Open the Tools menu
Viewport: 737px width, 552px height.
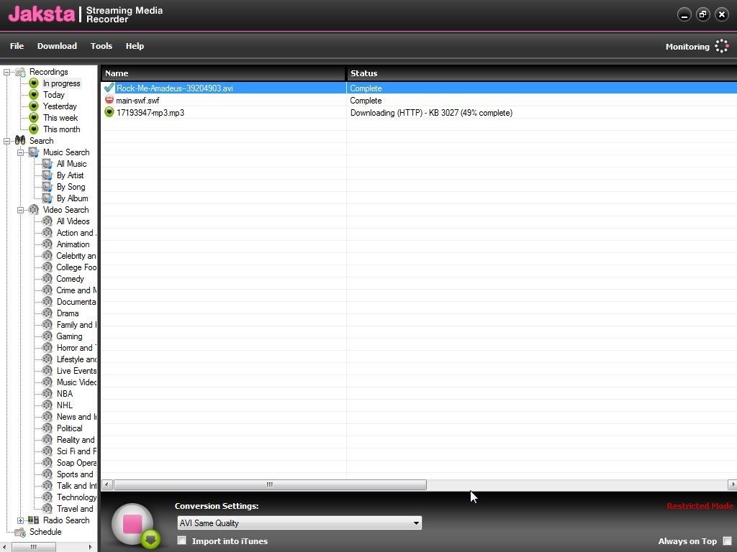(x=101, y=46)
